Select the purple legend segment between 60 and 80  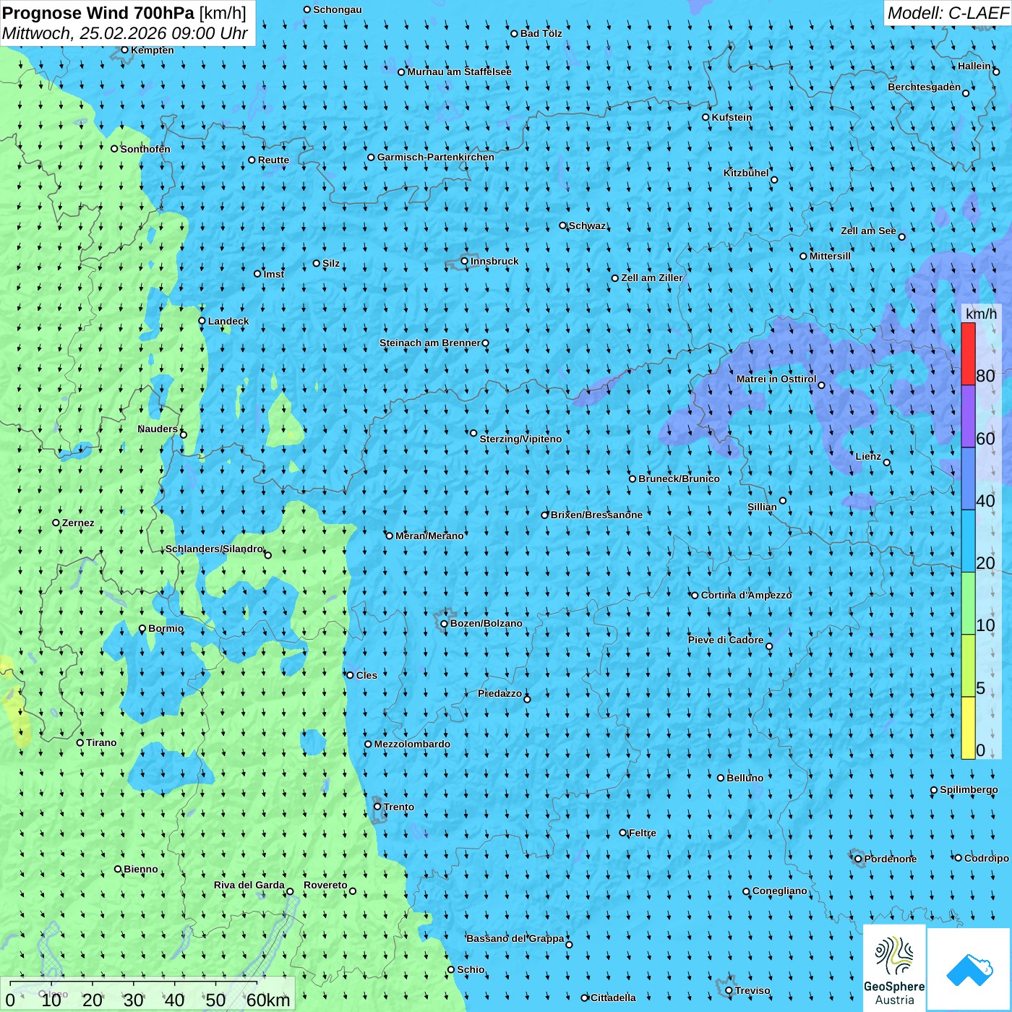968,416
